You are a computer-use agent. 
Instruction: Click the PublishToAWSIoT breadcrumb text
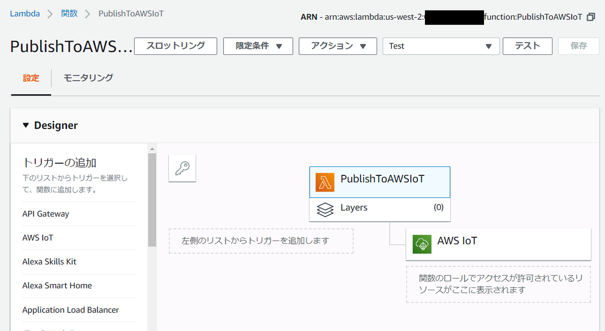tap(131, 14)
